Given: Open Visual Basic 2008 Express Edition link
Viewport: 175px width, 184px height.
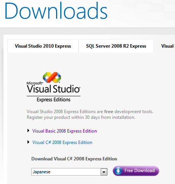Looking at the screenshot, I should [x=64, y=131].
